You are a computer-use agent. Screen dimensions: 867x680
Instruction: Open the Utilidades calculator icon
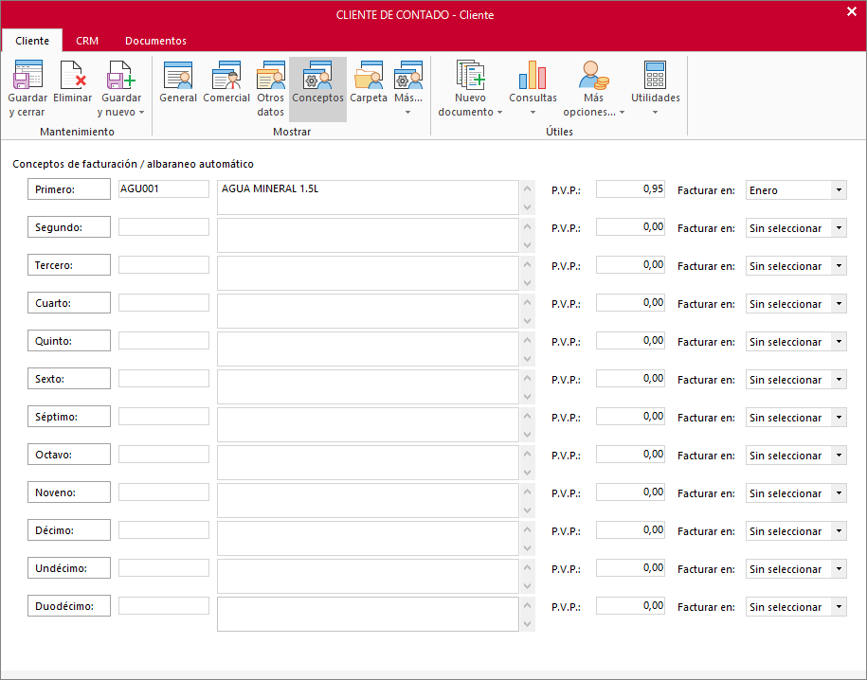(x=655, y=76)
